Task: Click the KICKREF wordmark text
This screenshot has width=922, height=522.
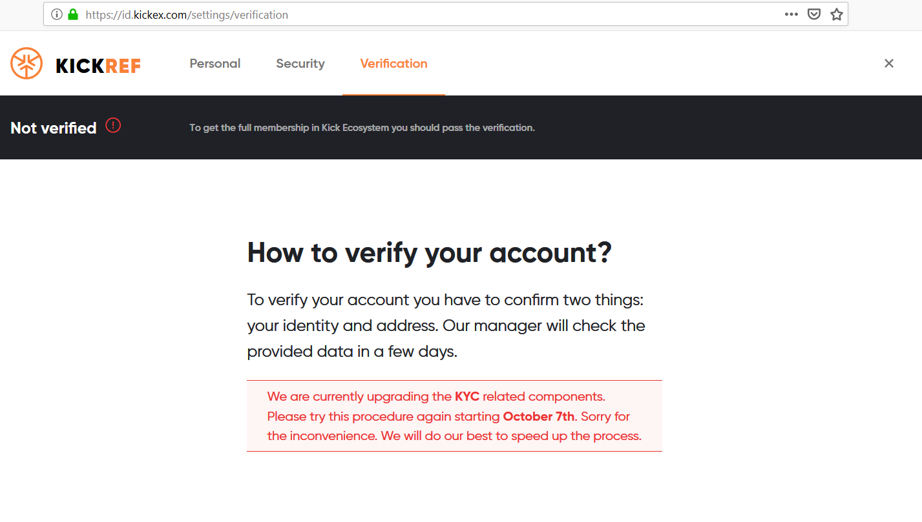Action: pyautogui.click(x=98, y=65)
